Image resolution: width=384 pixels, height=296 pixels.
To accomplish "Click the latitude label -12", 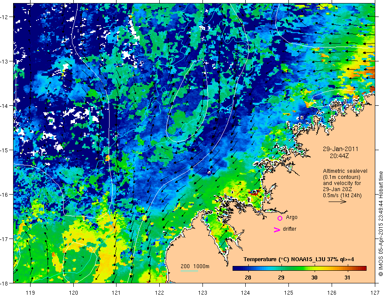I will [5, 17].
